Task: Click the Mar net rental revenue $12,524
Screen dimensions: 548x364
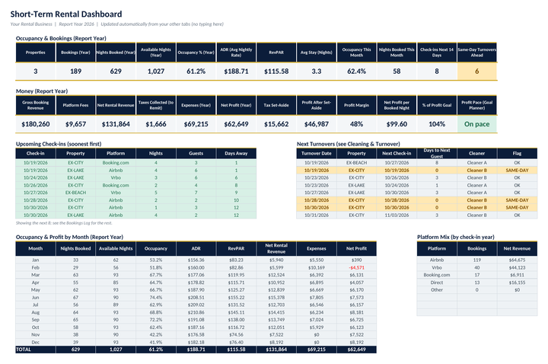Action: click(x=276, y=275)
